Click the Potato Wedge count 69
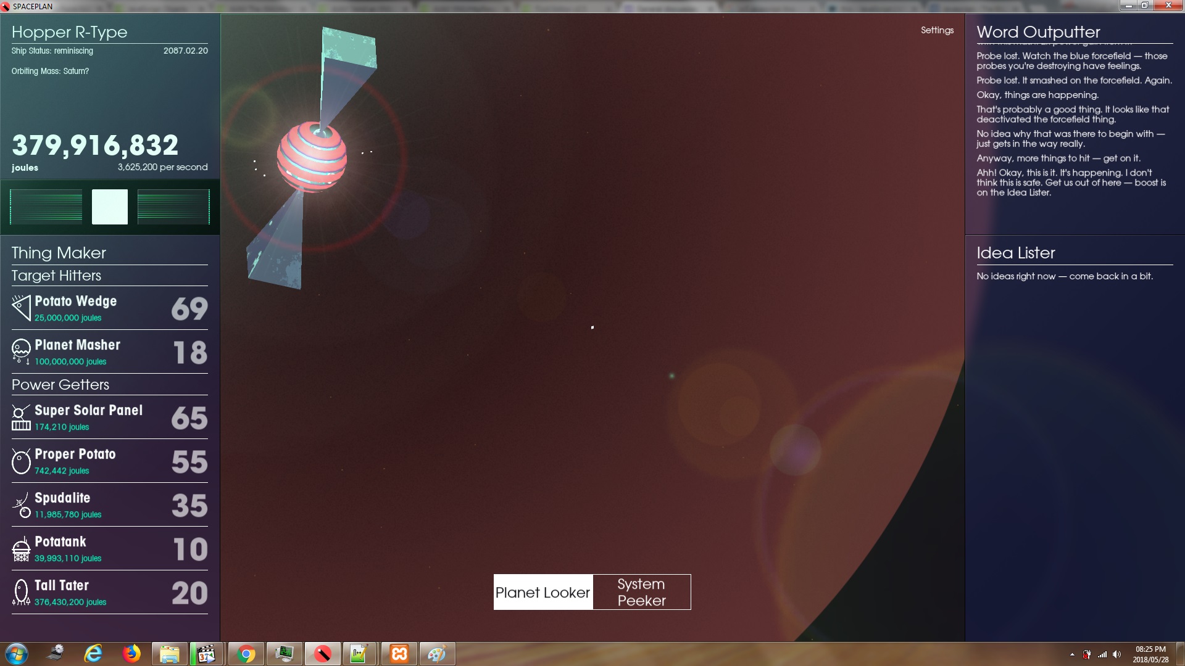The height and width of the screenshot is (666, 1185). (x=189, y=308)
